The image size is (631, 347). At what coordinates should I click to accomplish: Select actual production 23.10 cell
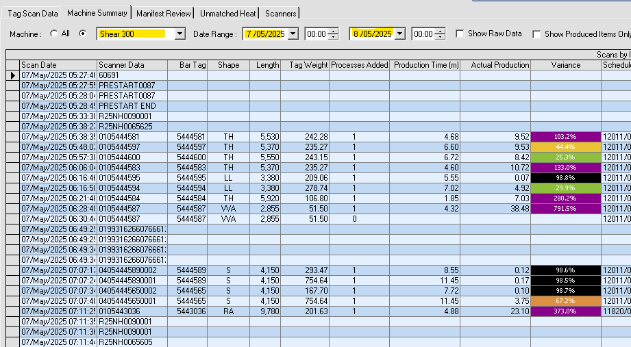(495, 311)
